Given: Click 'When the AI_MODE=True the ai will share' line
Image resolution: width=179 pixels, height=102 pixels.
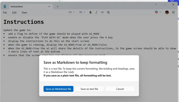Looking at the screenshot, I should click(x=92, y=48).
